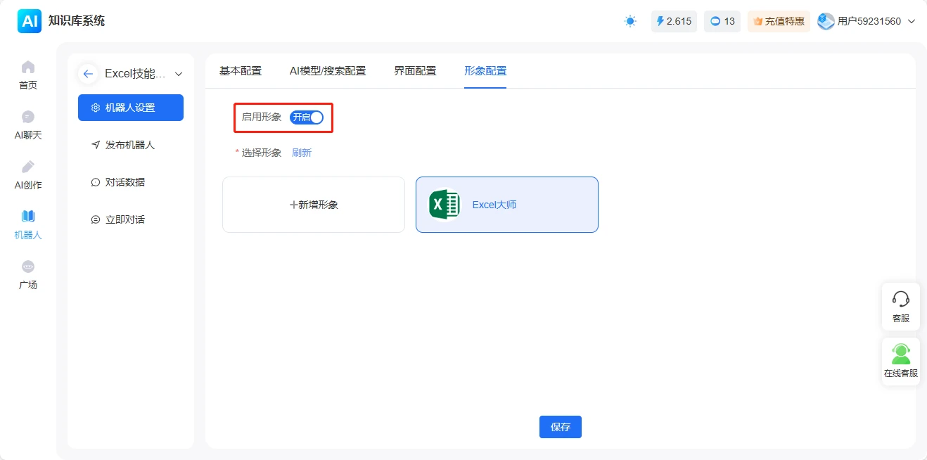Open the 在线客服 online support chat
Image resolution: width=927 pixels, height=460 pixels.
click(900, 359)
